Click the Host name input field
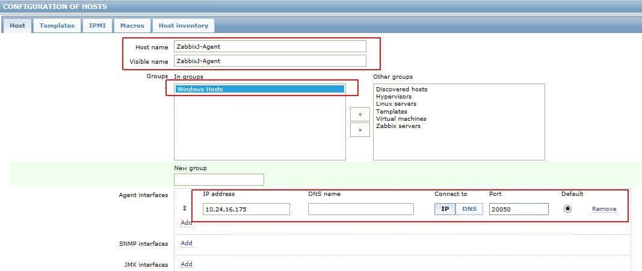 tap(270, 47)
